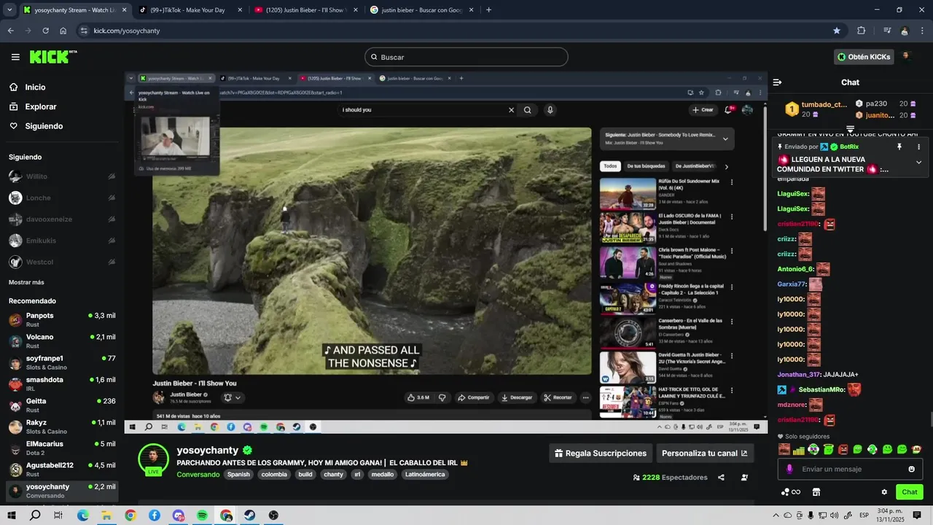
Task: Click the purple microphone in chat input
Action: tap(789, 469)
